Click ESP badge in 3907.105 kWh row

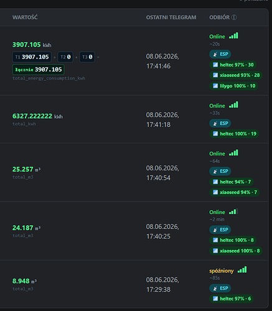[x=220, y=54]
